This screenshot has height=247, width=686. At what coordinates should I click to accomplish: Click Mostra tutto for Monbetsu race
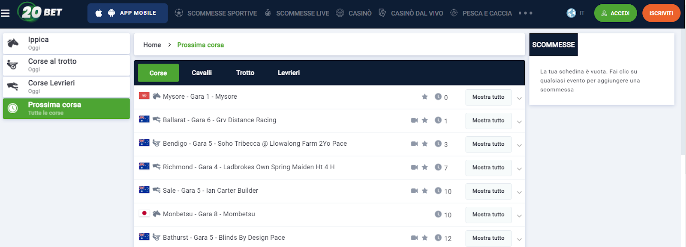tap(488, 215)
